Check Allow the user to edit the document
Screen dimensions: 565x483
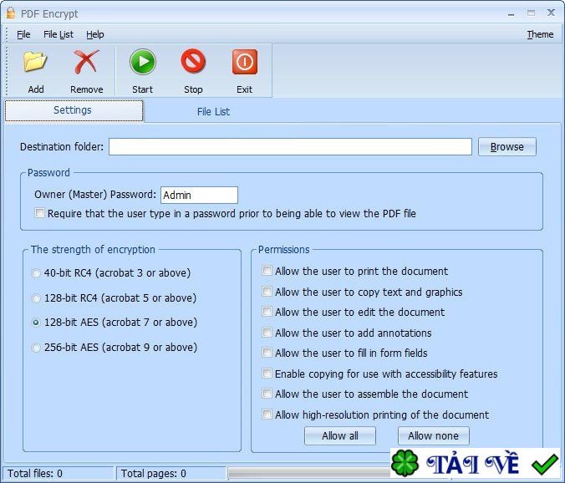[267, 311]
